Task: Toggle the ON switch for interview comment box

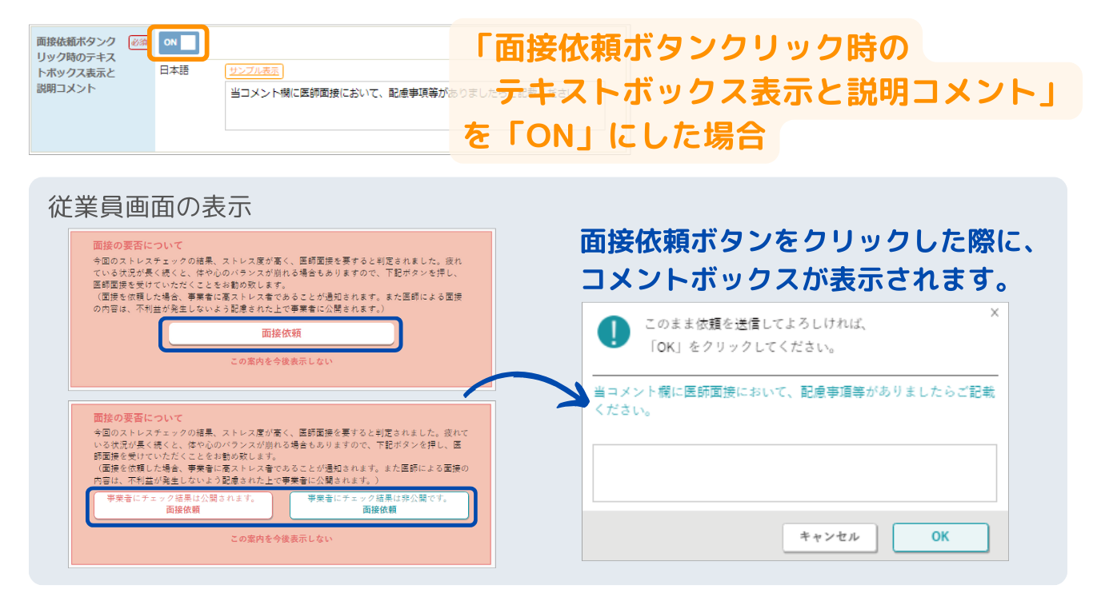Action: pyautogui.click(x=178, y=42)
